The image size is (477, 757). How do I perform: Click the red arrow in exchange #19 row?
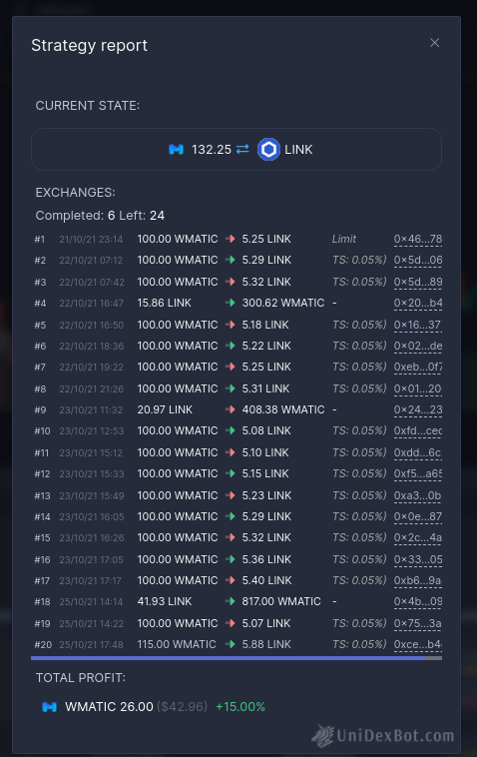click(231, 623)
